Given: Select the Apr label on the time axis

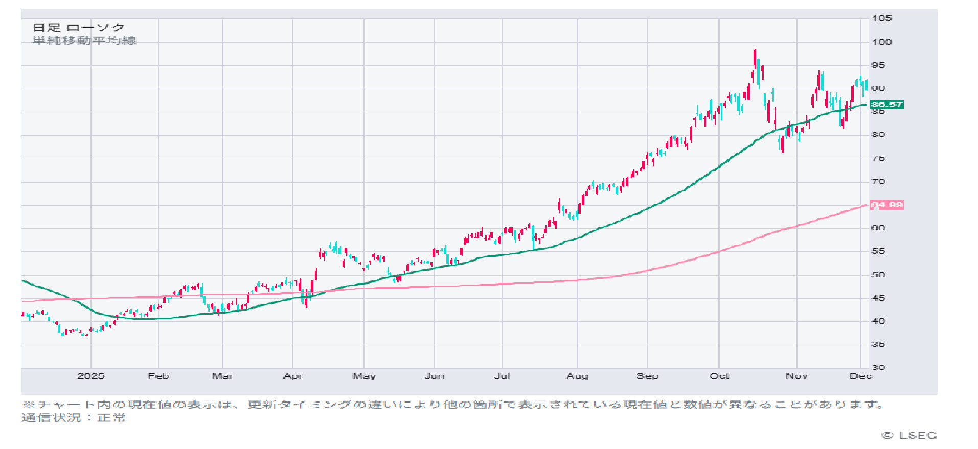Looking at the screenshot, I should (x=292, y=376).
